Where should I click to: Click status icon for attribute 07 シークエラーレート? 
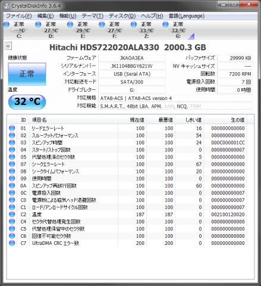[12, 164]
